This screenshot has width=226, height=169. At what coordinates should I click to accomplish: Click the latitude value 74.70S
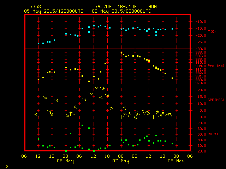[x=102, y=7]
